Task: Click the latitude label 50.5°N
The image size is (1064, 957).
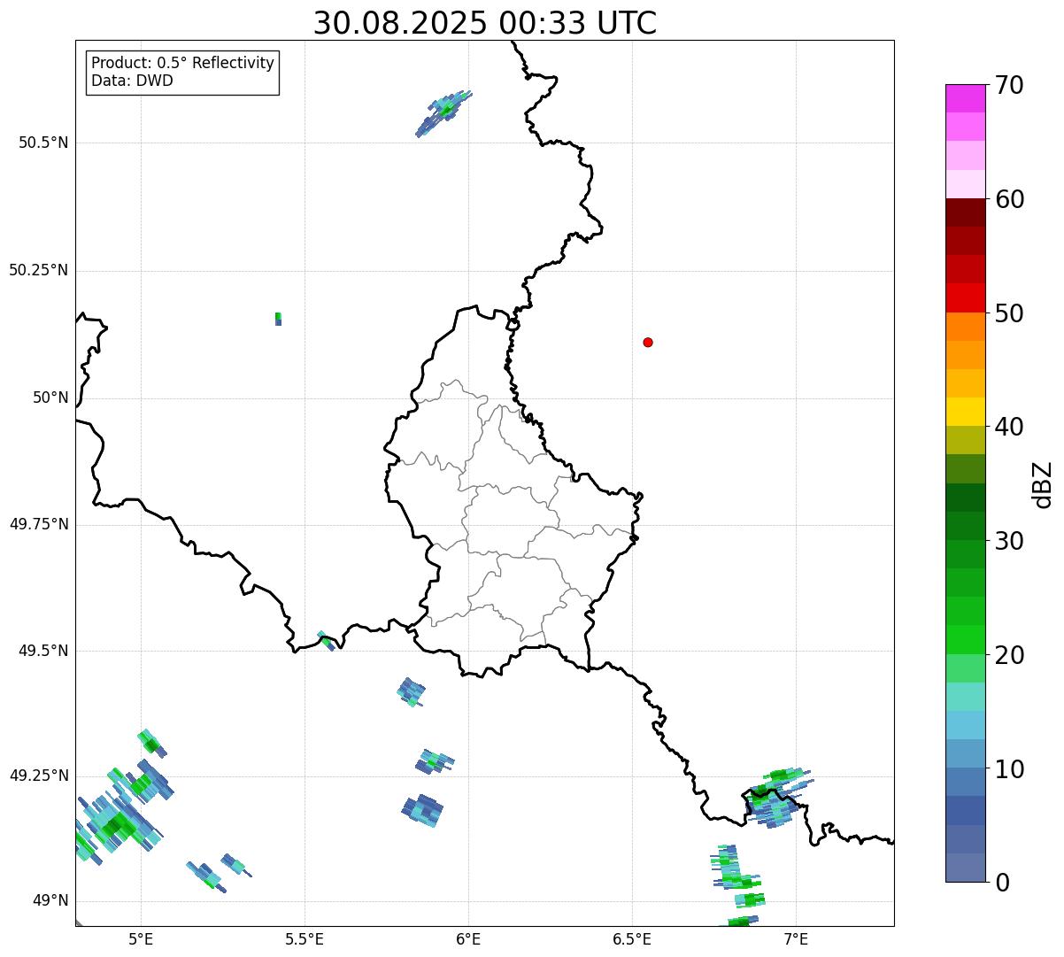Action: (x=43, y=143)
